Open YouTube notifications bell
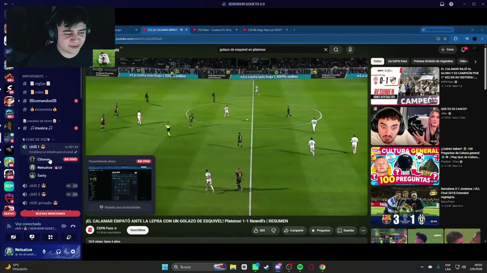The width and height of the screenshot is (487, 273). tap(463, 50)
